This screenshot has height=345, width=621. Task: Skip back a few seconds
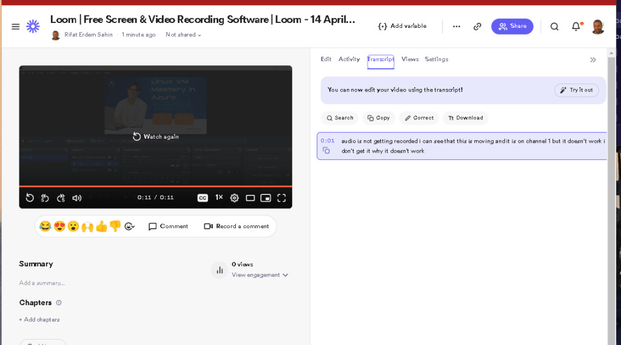45,198
